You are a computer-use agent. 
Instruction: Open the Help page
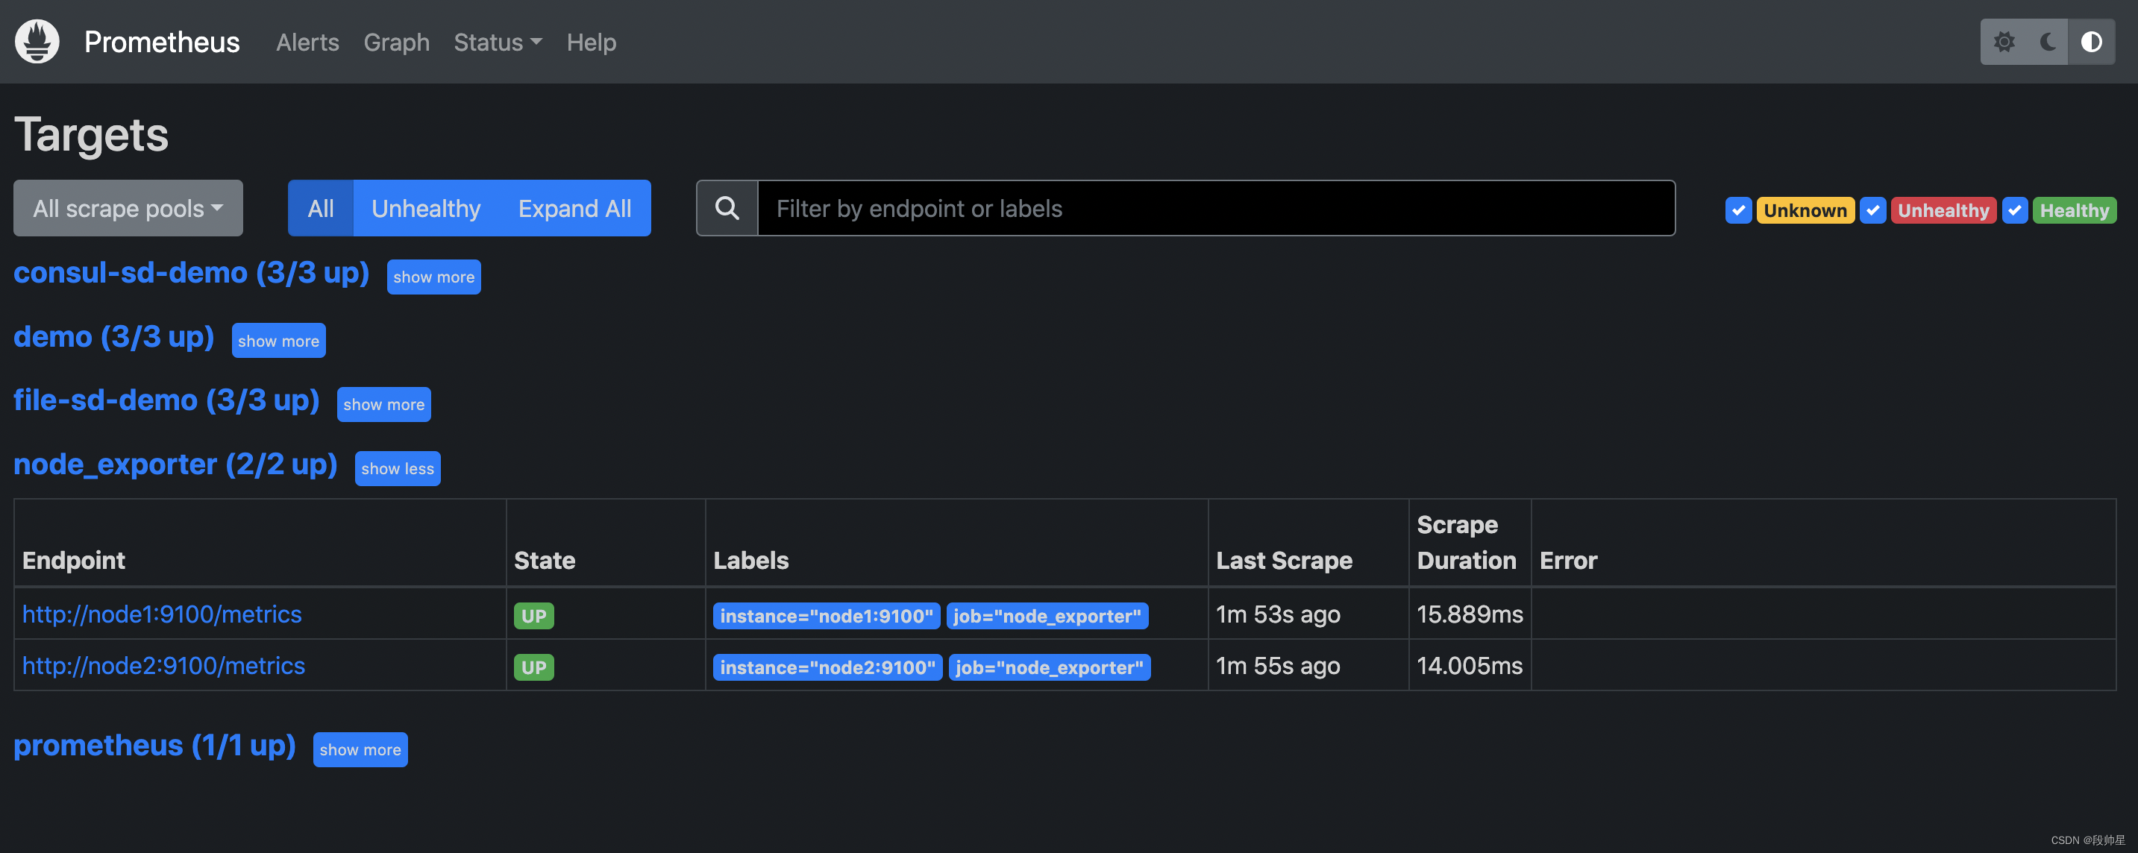591,43
